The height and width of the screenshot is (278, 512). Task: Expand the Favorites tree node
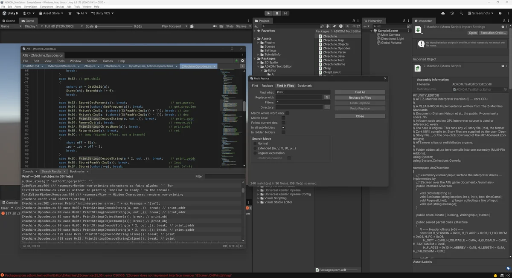tap(255, 31)
